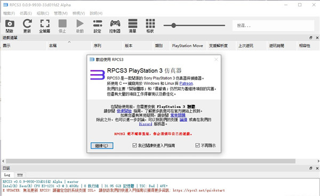Sort by Play Time column header
Viewport: 320px width, 196px height.
[282, 46]
